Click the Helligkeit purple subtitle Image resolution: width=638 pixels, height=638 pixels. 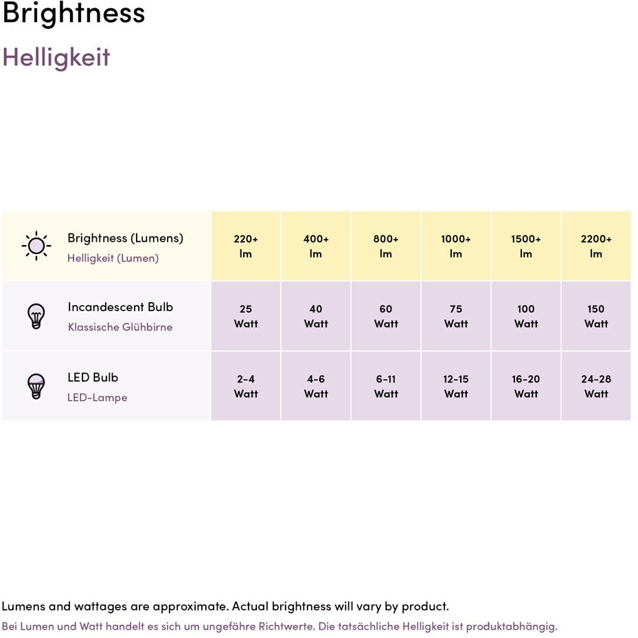[56, 58]
